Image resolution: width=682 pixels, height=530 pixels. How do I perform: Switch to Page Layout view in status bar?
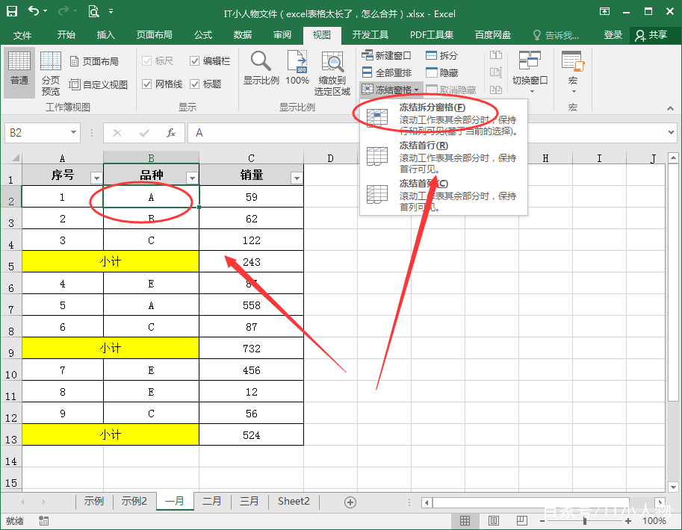pyautogui.click(x=494, y=520)
